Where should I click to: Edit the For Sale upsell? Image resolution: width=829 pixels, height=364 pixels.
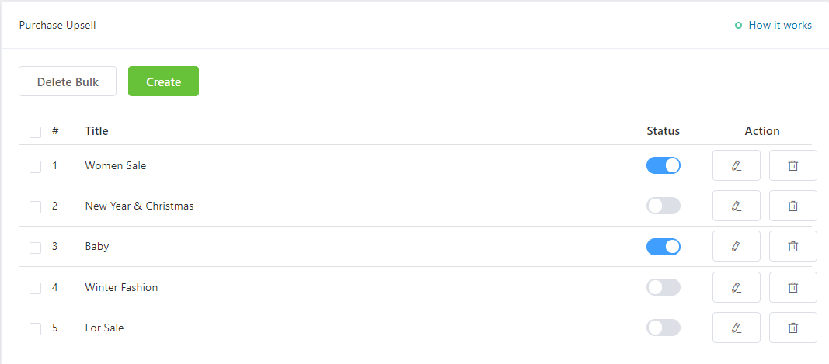tap(736, 328)
